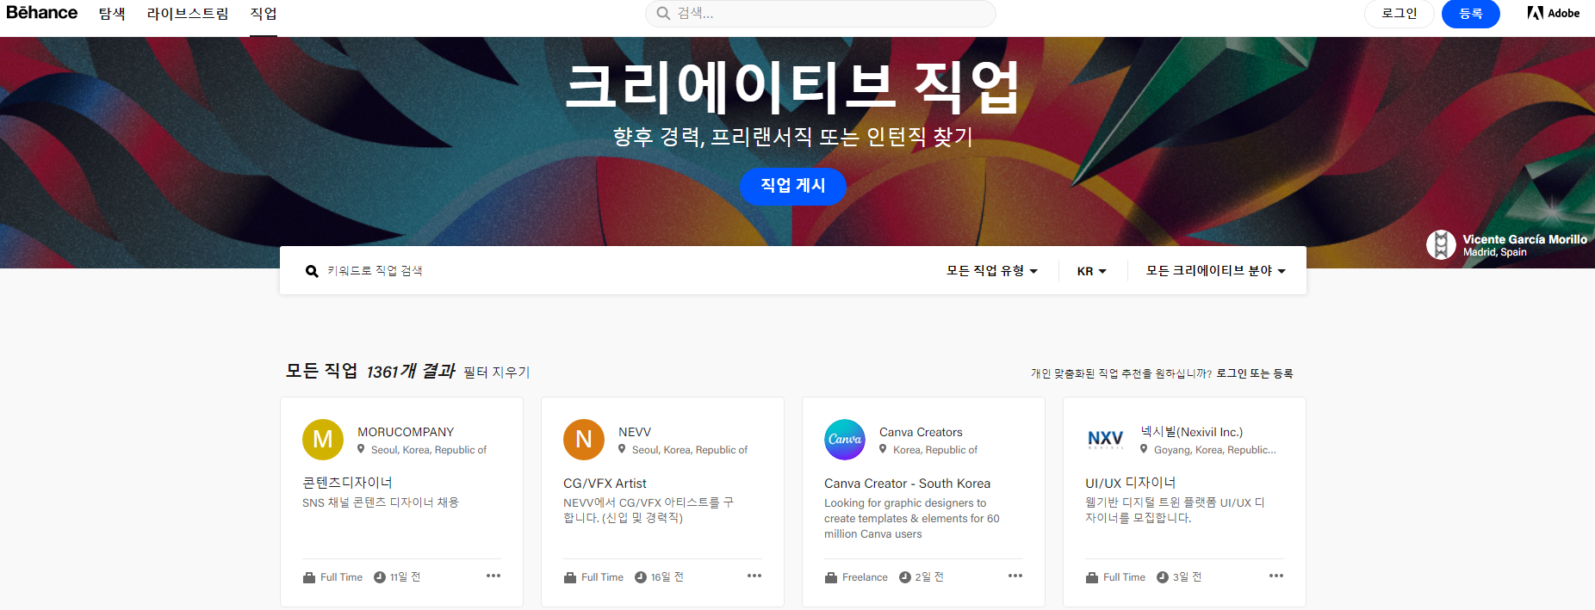
Task: Click 넥시빌(Nexivil Inc.) company name
Action: coord(1192,432)
